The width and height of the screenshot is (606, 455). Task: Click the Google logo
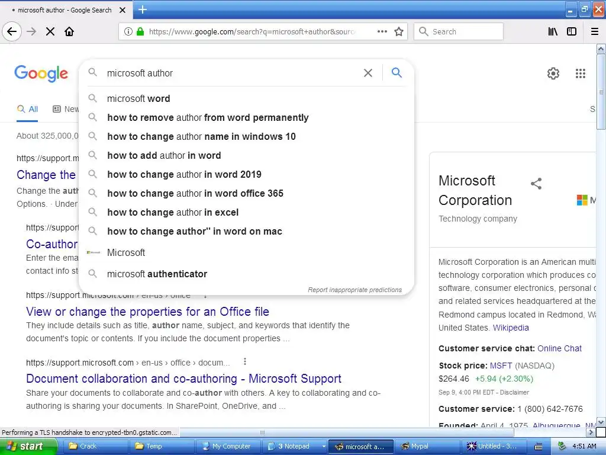pos(41,73)
